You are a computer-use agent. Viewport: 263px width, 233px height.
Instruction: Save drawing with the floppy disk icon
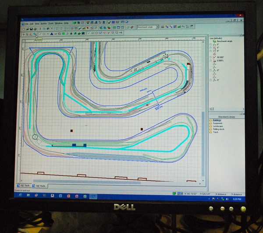coord(31,29)
